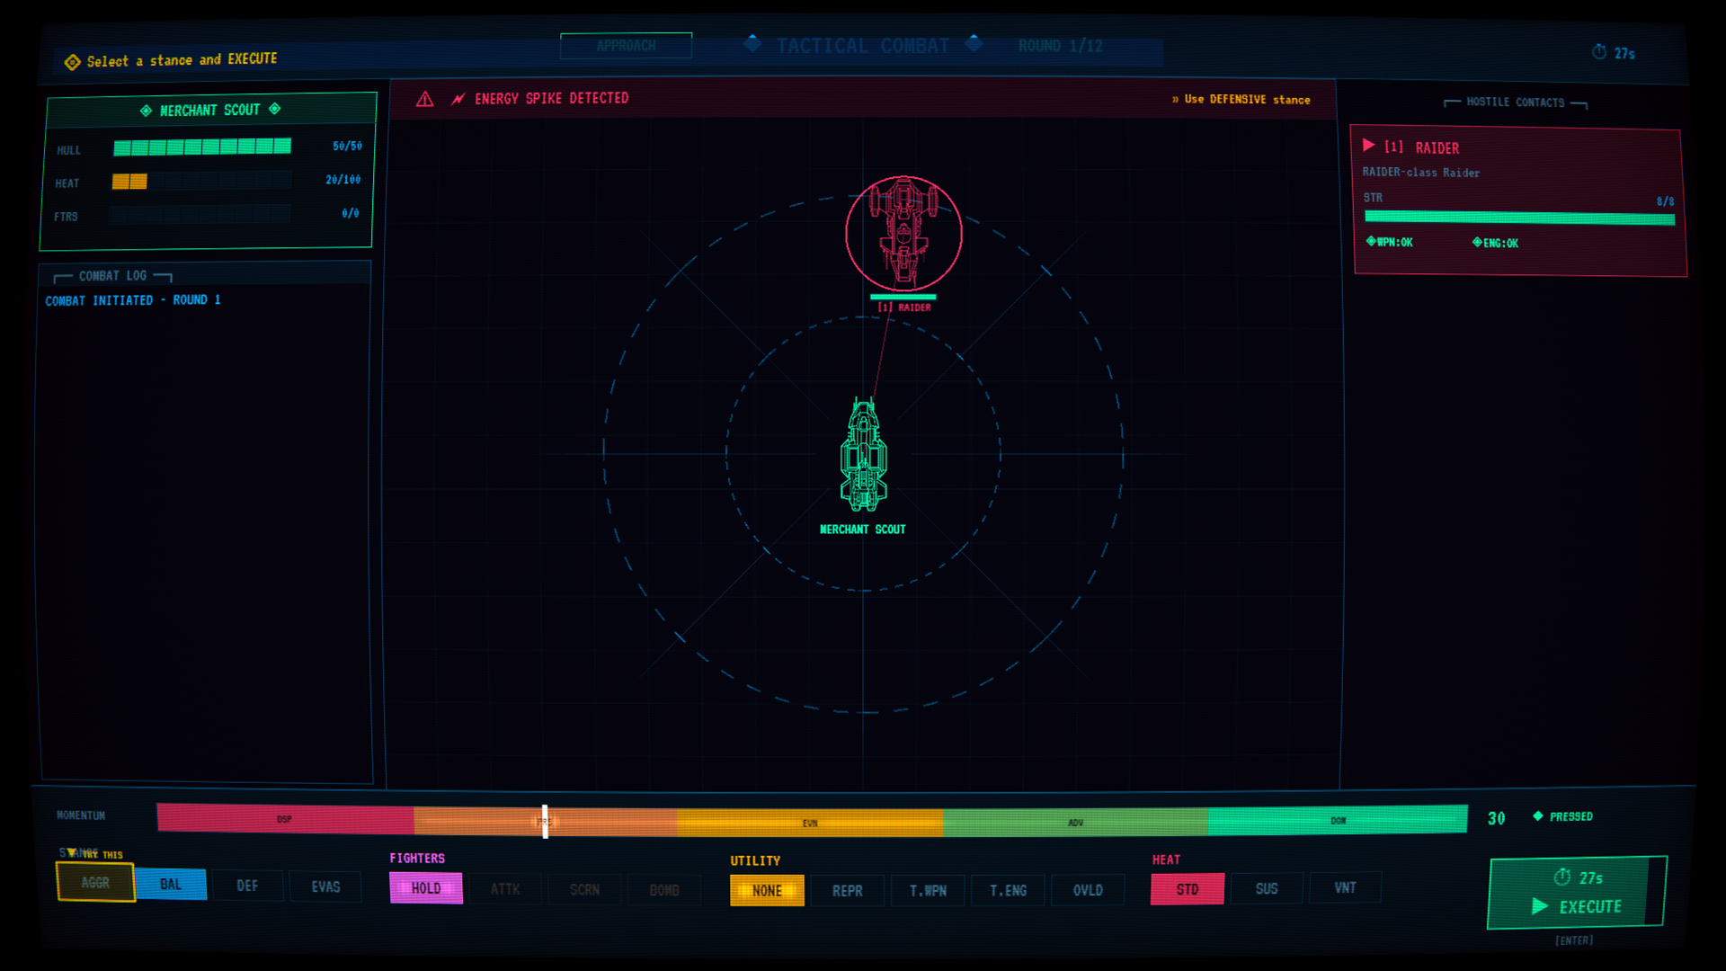Enable OVLD utility mode

pyautogui.click(x=1088, y=890)
